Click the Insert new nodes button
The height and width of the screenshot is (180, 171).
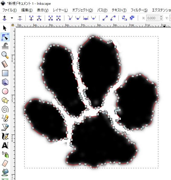5,18
